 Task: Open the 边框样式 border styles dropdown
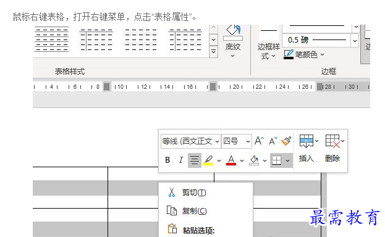pos(268,51)
